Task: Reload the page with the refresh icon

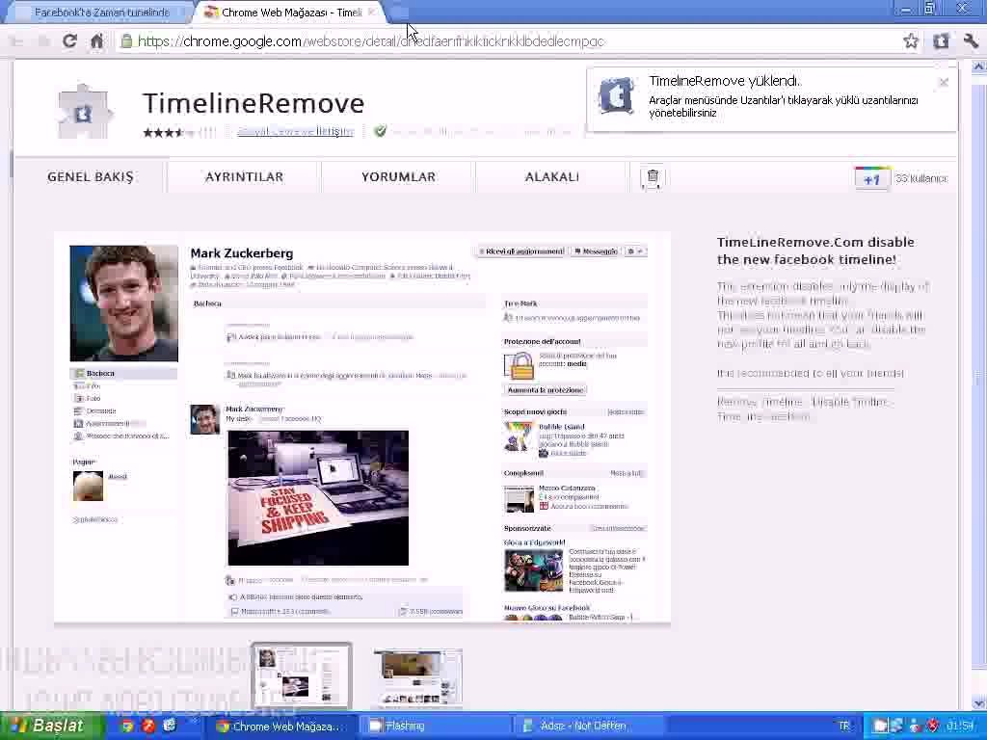Action: click(x=69, y=41)
